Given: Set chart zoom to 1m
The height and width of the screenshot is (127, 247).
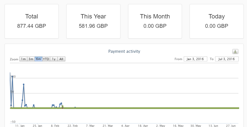Looking at the screenshot, I should pyautogui.click(x=23, y=59).
